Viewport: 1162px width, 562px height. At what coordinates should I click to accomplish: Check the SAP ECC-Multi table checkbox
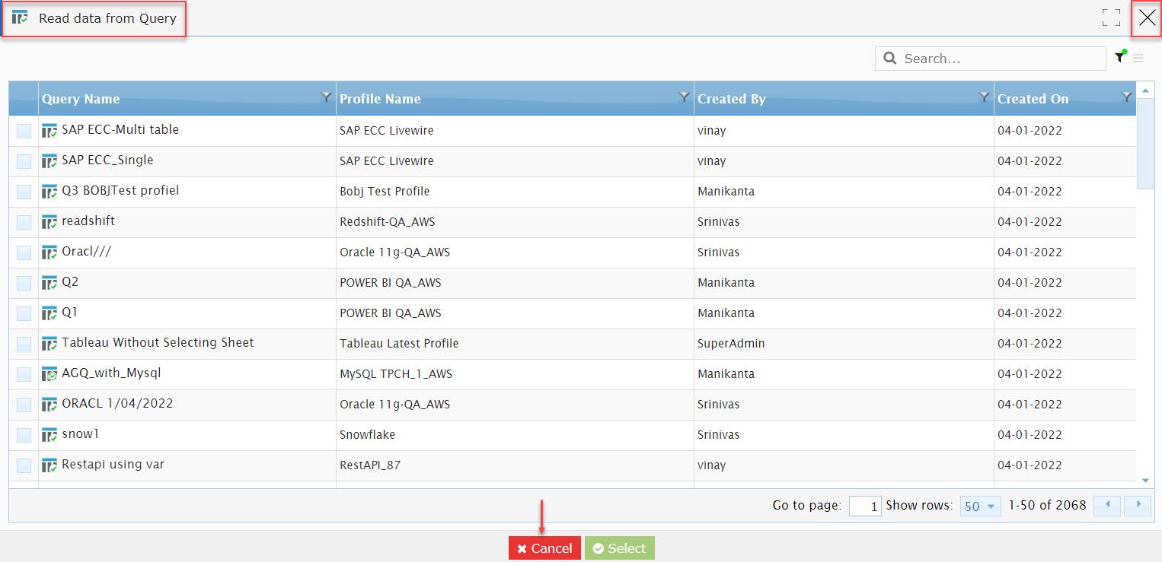24,131
